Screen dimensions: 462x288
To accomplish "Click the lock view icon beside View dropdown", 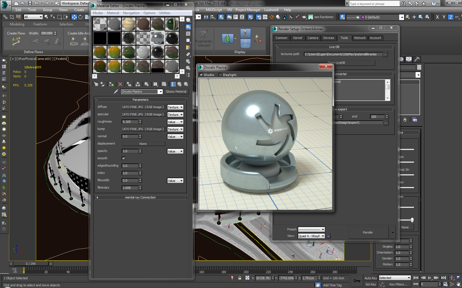I will click(x=328, y=236).
